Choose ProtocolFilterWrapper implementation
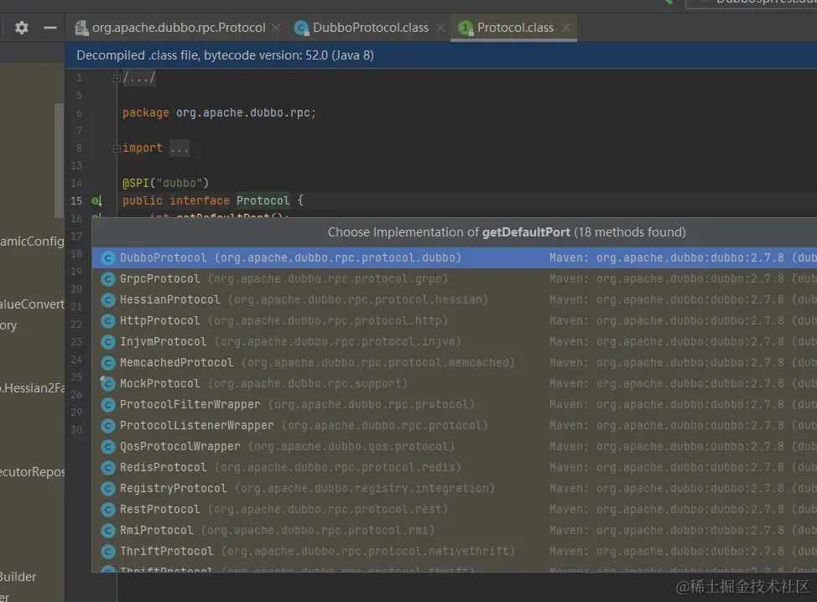Image resolution: width=817 pixels, height=602 pixels. (x=455, y=404)
